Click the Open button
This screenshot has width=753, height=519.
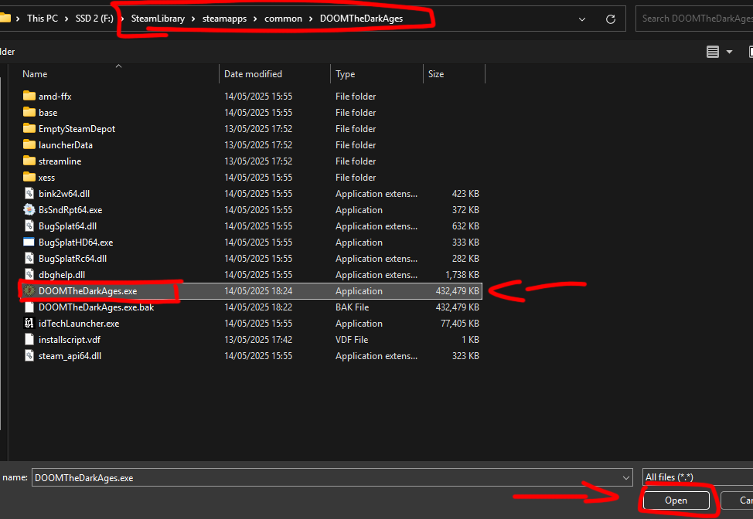[x=676, y=500]
